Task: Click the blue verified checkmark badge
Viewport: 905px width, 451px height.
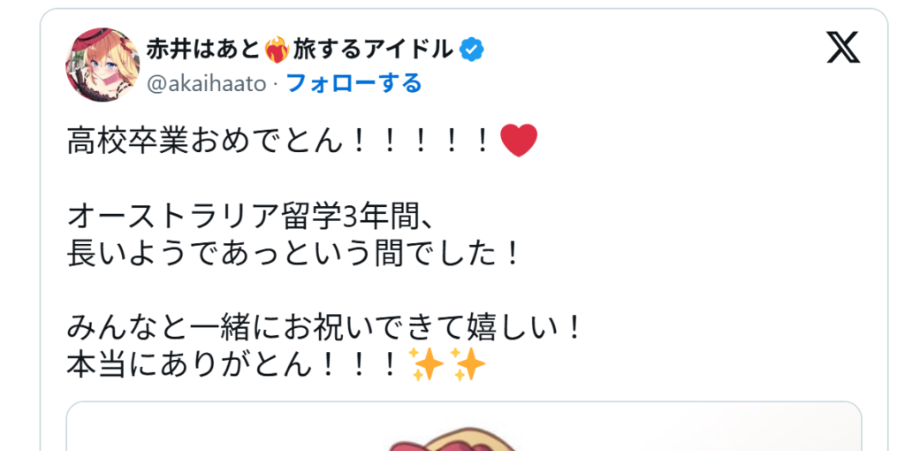Action: (x=472, y=50)
